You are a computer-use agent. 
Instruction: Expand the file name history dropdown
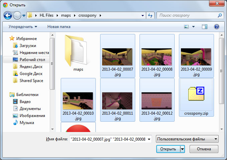[149, 139]
